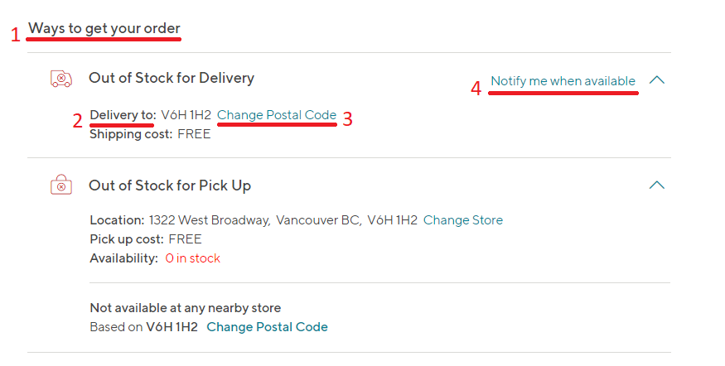725x366 pixels.
Task: Click the red 0 in stock availability
Action: (192, 258)
